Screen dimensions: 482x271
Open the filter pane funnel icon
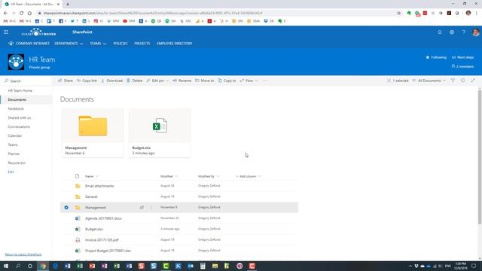453,81
